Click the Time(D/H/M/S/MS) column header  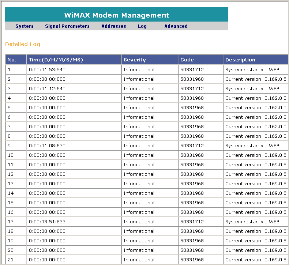click(x=74, y=60)
